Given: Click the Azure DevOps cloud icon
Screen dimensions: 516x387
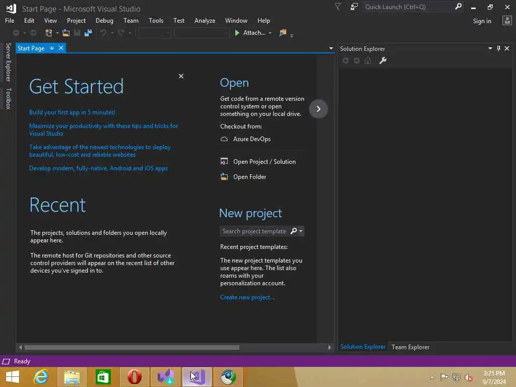Looking at the screenshot, I should (224, 139).
